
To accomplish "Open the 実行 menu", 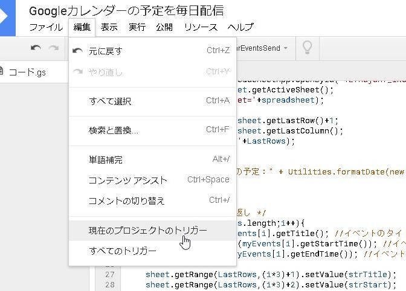I will point(137,27).
